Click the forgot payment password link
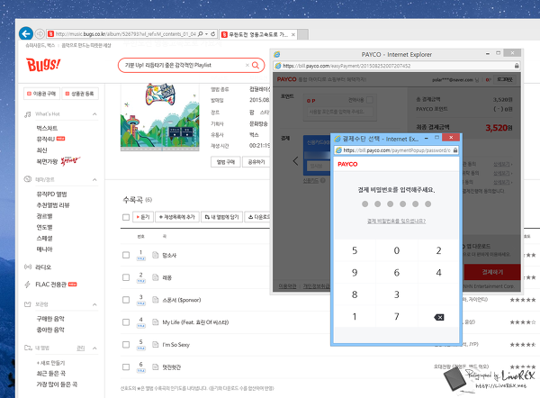540x398 pixels. pyautogui.click(x=396, y=221)
